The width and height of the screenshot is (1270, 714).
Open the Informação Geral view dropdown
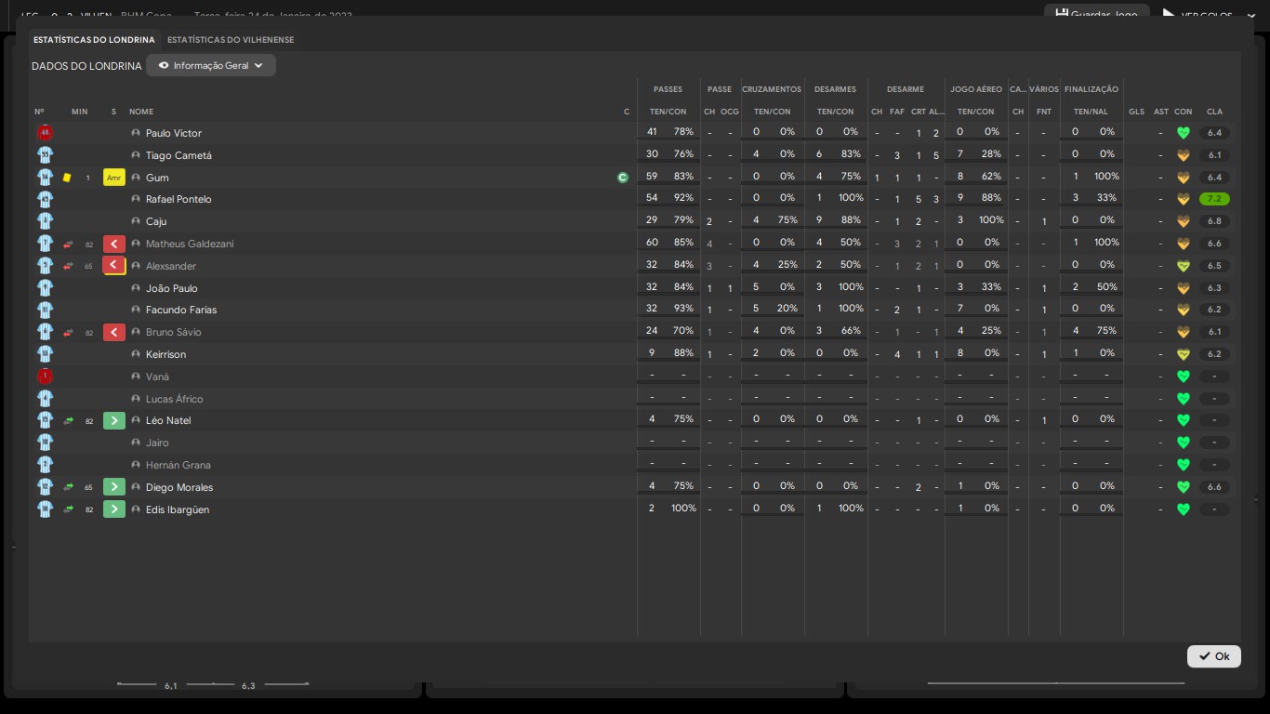coord(211,66)
